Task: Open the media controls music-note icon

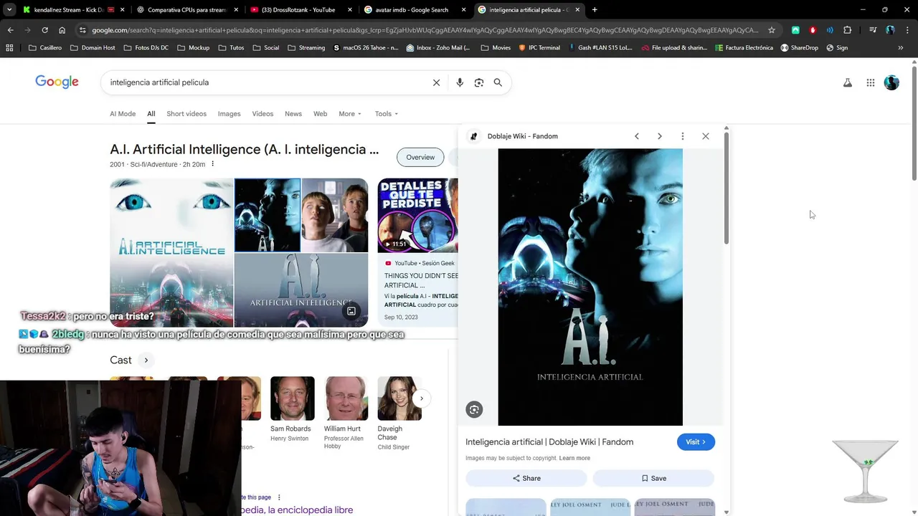Action: point(873,30)
